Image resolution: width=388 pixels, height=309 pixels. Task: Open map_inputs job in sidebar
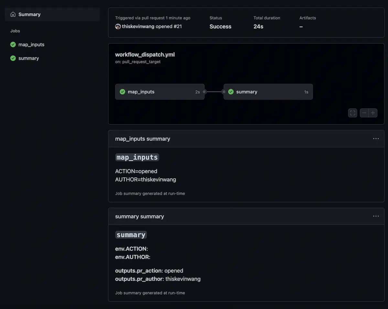31,45
